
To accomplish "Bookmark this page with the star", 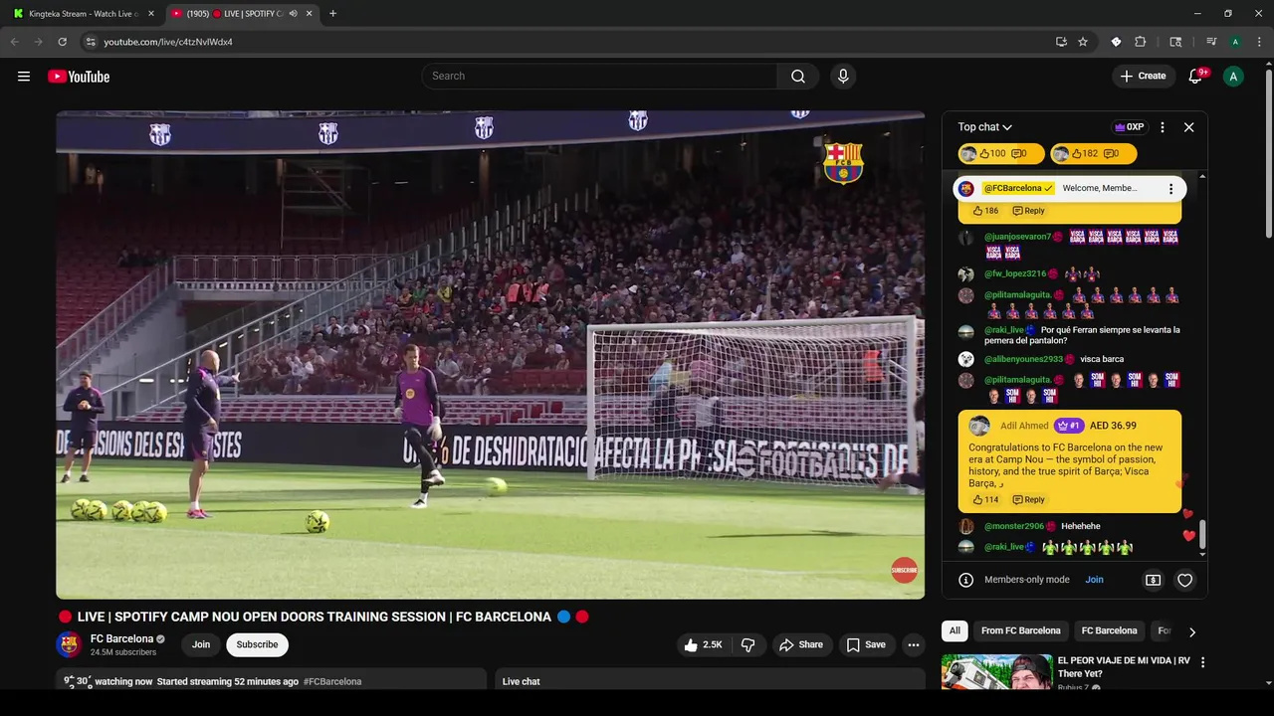I will click(1083, 42).
